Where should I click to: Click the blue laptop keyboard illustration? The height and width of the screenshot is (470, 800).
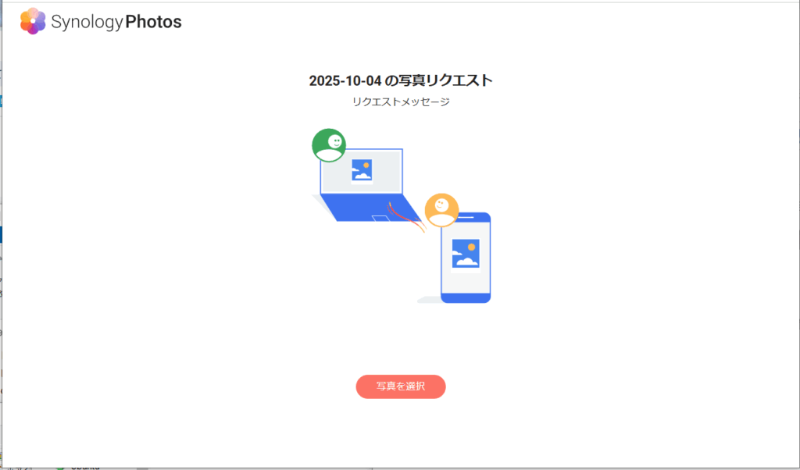(x=367, y=208)
